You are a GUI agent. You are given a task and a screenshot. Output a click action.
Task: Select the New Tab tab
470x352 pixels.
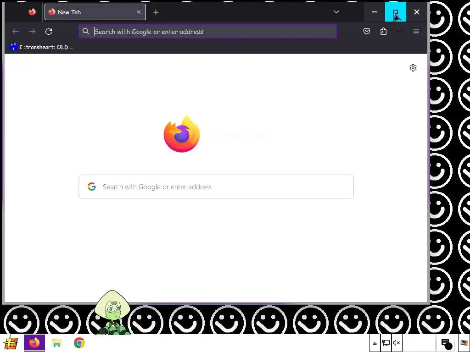tap(95, 12)
